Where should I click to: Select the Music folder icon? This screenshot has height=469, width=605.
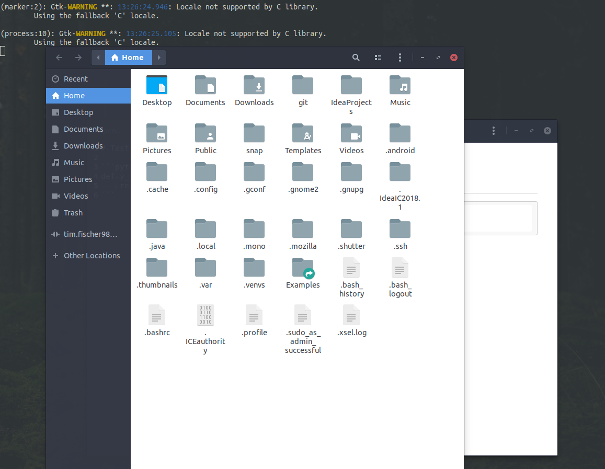[x=399, y=85]
